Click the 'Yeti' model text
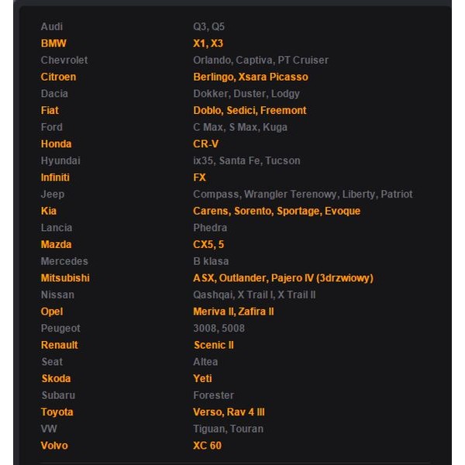The height and width of the screenshot is (465, 465). (202, 378)
